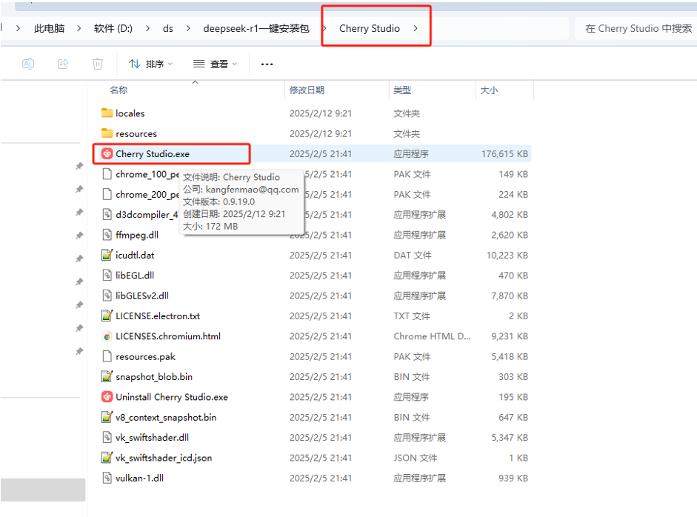This screenshot has height=517, width=697.
Task: Select the icudtl.dat file icon
Action: 107,255
